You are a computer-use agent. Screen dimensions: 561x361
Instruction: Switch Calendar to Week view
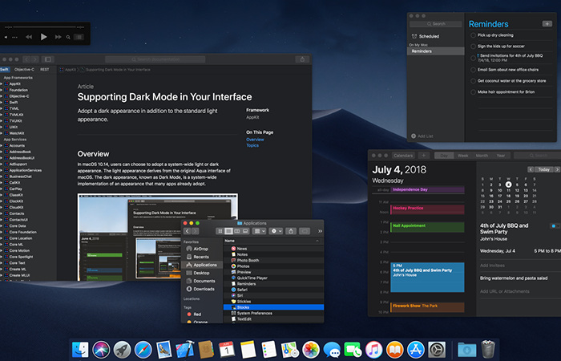(x=463, y=156)
